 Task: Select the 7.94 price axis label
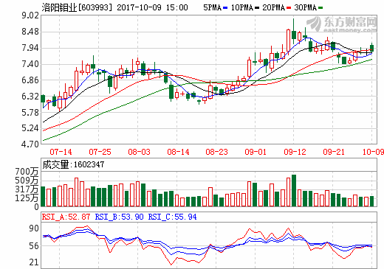tap(30, 48)
